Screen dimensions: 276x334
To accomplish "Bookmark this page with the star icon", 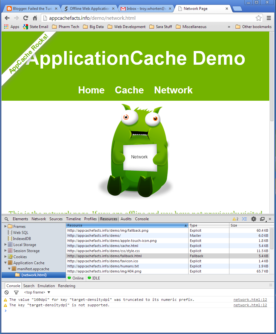I will pyautogui.click(x=258, y=18).
